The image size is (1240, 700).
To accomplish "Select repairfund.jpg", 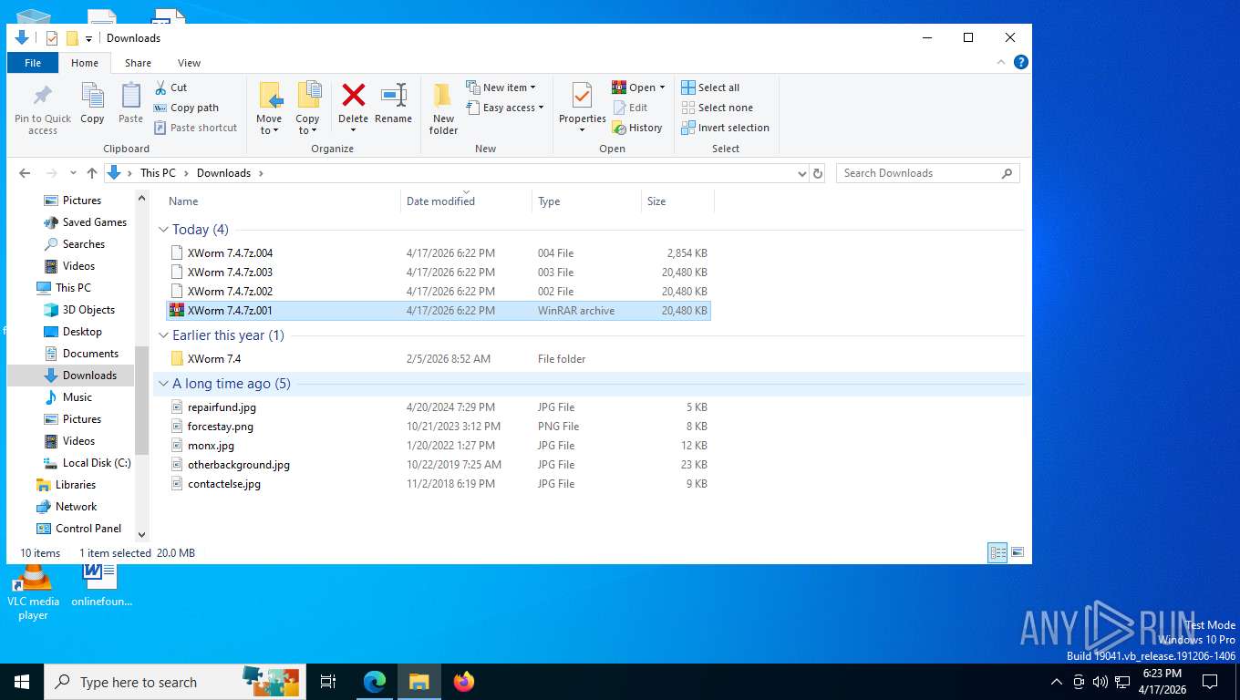I will click(439, 407).
